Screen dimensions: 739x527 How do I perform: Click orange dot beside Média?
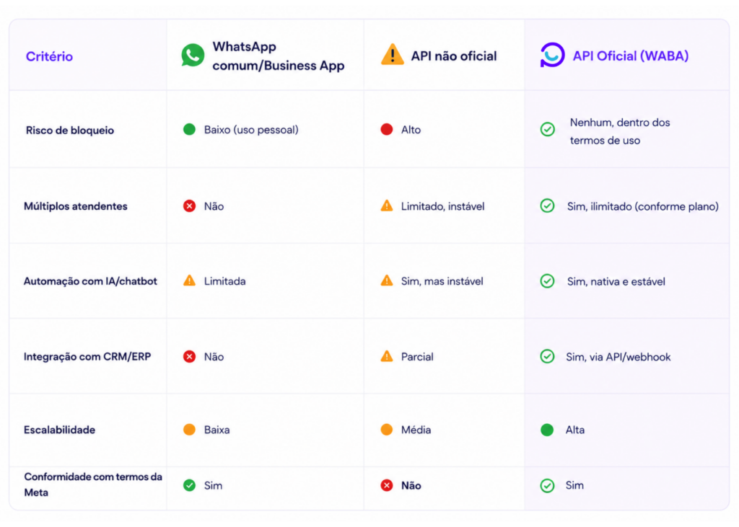387,430
